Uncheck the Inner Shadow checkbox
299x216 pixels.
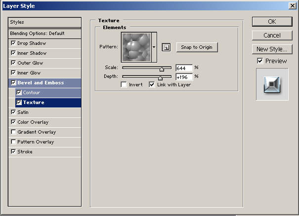(13, 53)
